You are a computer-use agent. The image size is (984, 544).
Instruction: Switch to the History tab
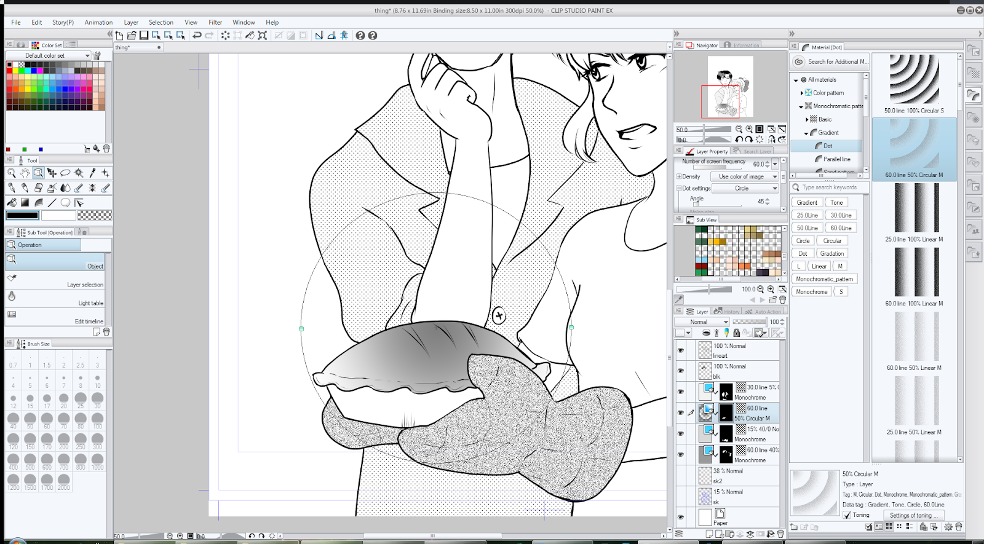(x=728, y=312)
